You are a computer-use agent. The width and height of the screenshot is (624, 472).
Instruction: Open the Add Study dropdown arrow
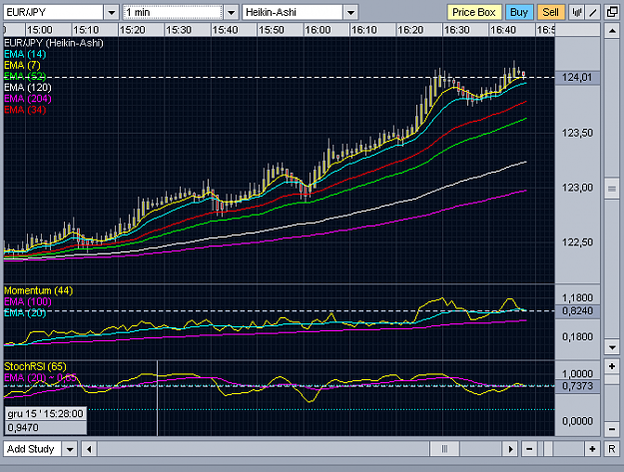(x=70, y=449)
